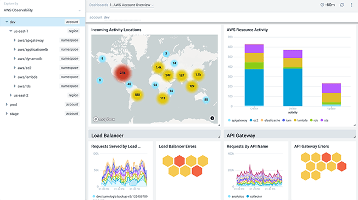The height and width of the screenshot is (200, 358).
Task: Click the 1.1k map cluster in Asia
Action: tap(198, 74)
